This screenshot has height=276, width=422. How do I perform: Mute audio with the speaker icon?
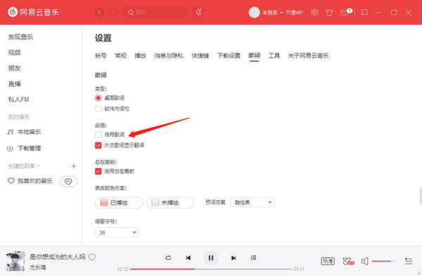(x=365, y=261)
